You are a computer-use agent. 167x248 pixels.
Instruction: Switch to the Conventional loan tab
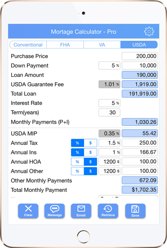[x=28, y=45]
